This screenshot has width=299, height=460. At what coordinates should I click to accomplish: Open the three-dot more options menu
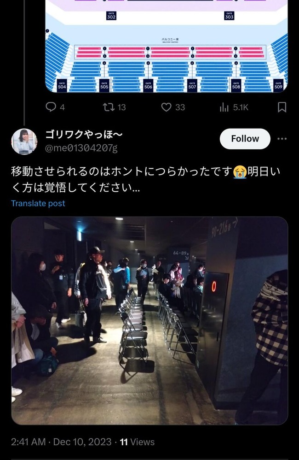282,138
